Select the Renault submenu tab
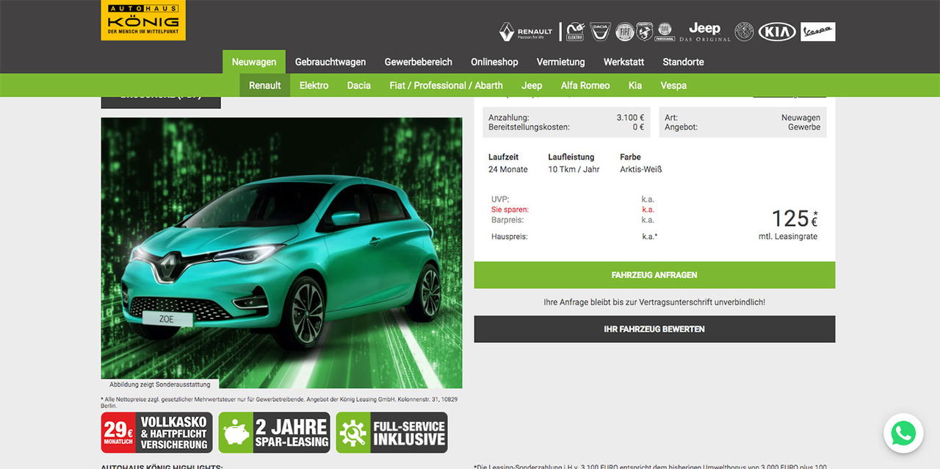940x469 pixels. 265,85
